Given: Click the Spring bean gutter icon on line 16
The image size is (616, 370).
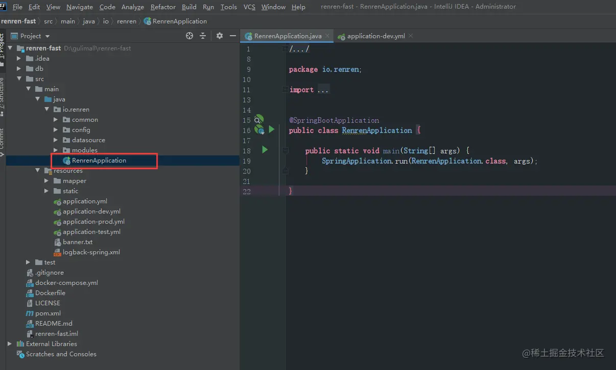Looking at the screenshot, I should (259, 130).
